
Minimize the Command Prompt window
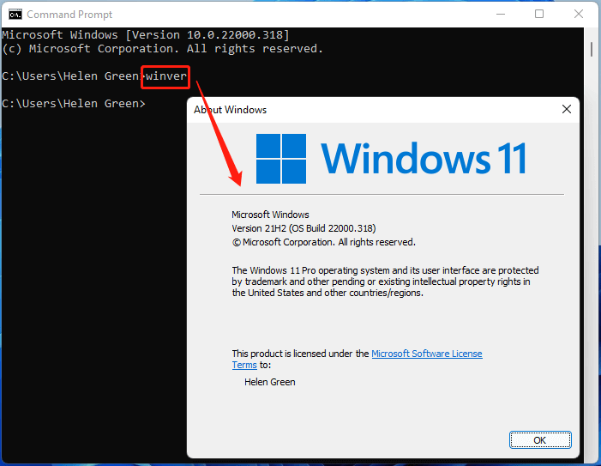[501, 15]
